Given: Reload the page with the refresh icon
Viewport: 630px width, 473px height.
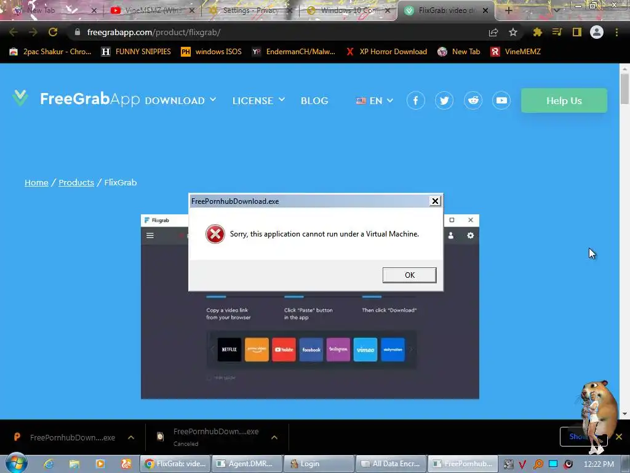Looking at the screenshot, I should (53, 32).
